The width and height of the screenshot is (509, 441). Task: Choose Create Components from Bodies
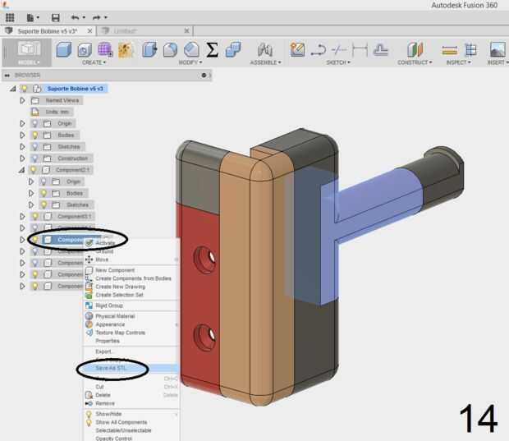[131, 278]
